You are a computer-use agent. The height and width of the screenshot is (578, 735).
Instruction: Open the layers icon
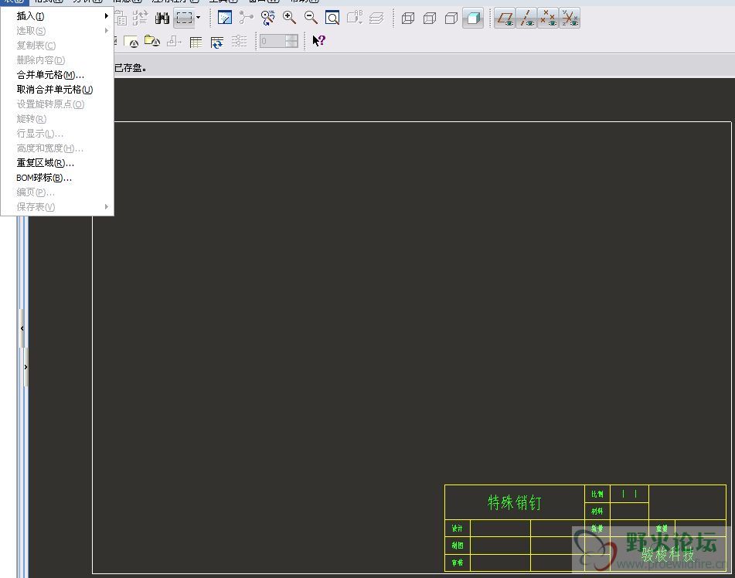[376, 19]
